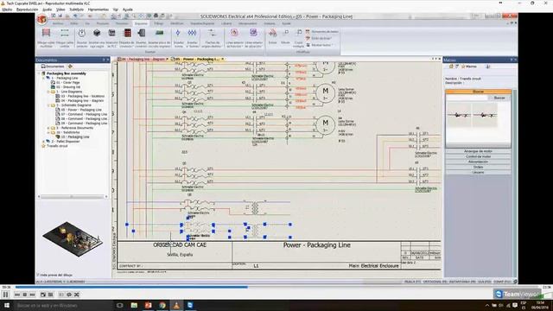The image size is (553, 311).
Task: Click the Windows search box
Action: [63, 305]
